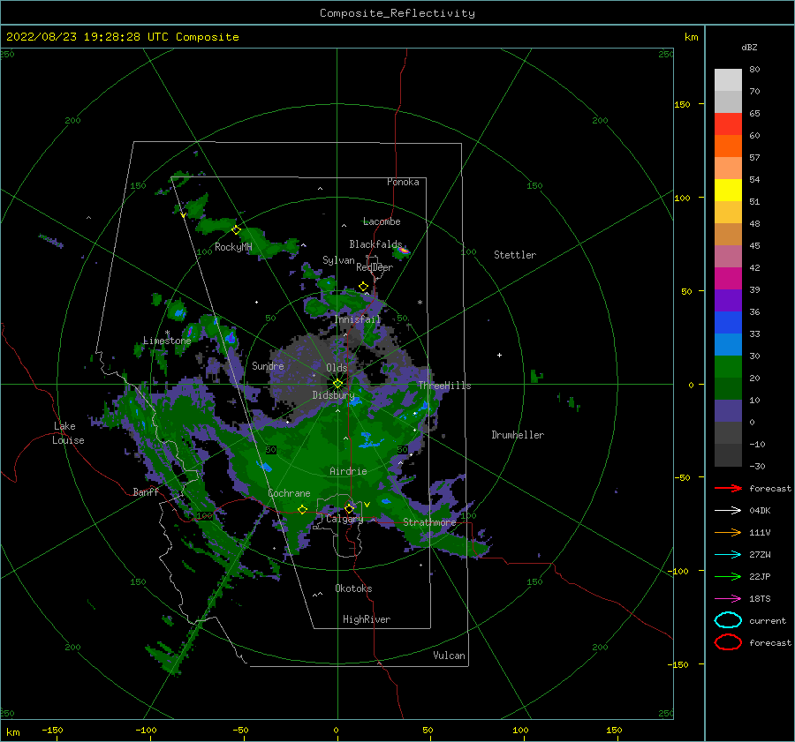Click the Okotoks label
Screen dimensions: 795x742
tap(353, 588)
